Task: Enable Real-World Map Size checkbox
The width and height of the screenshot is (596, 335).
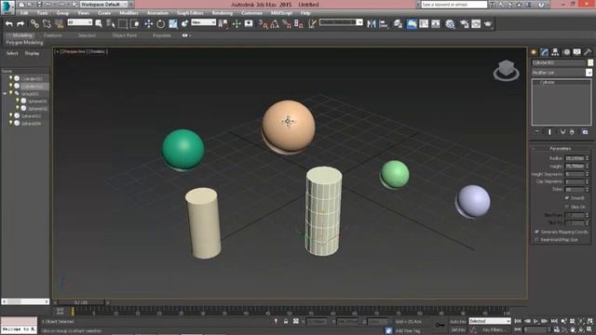Action: (x=536, y=240)
